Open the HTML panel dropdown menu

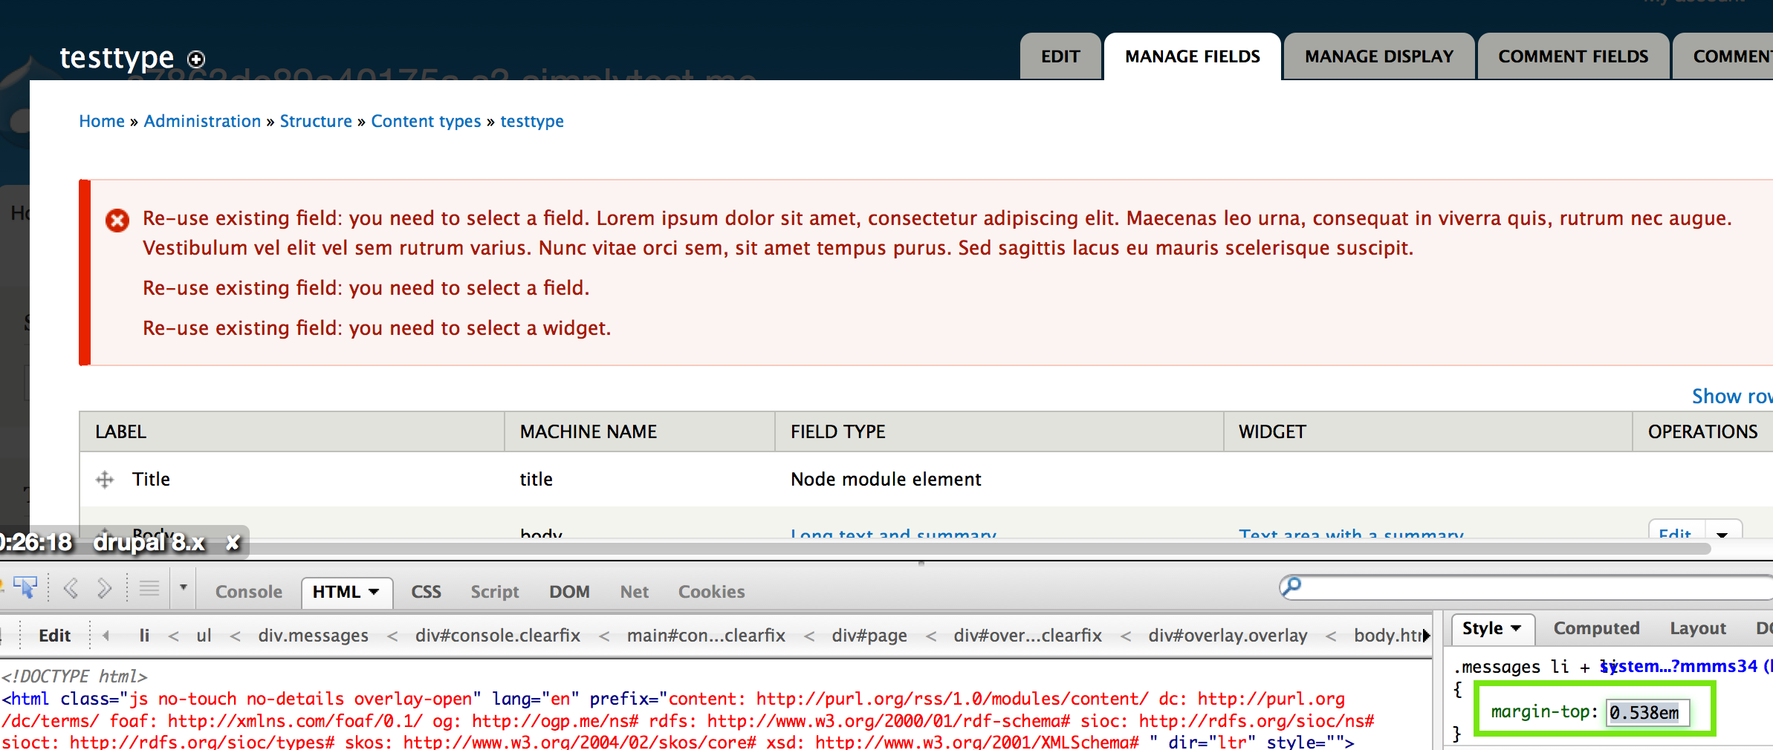click(374, 592)
